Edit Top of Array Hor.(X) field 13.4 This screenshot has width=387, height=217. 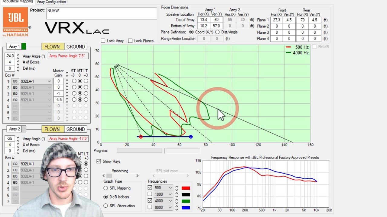coord(203,20)
